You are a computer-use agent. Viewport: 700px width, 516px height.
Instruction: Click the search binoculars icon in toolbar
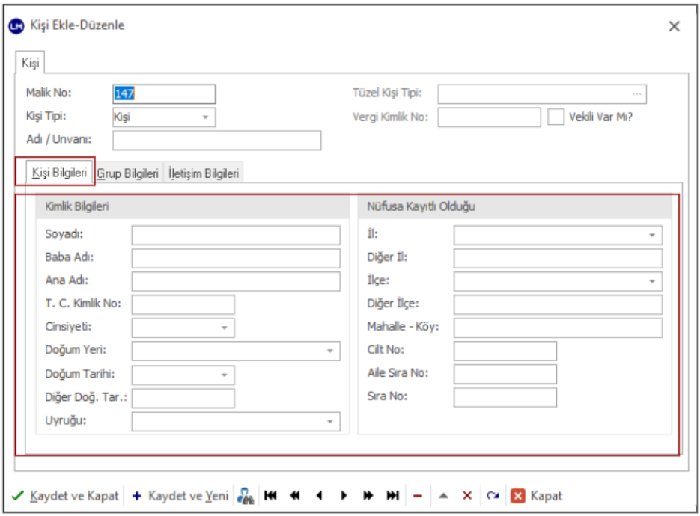(246, 496)
